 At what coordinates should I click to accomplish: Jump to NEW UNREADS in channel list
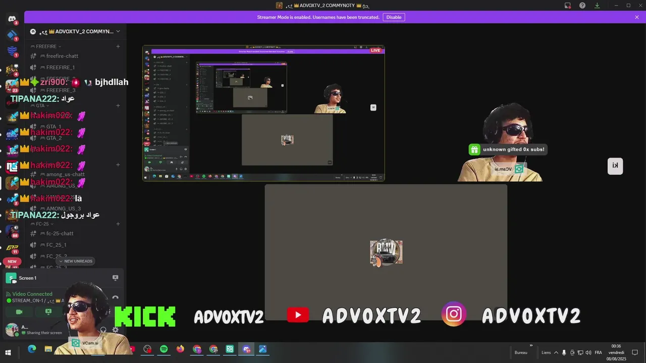click(75, 261)
